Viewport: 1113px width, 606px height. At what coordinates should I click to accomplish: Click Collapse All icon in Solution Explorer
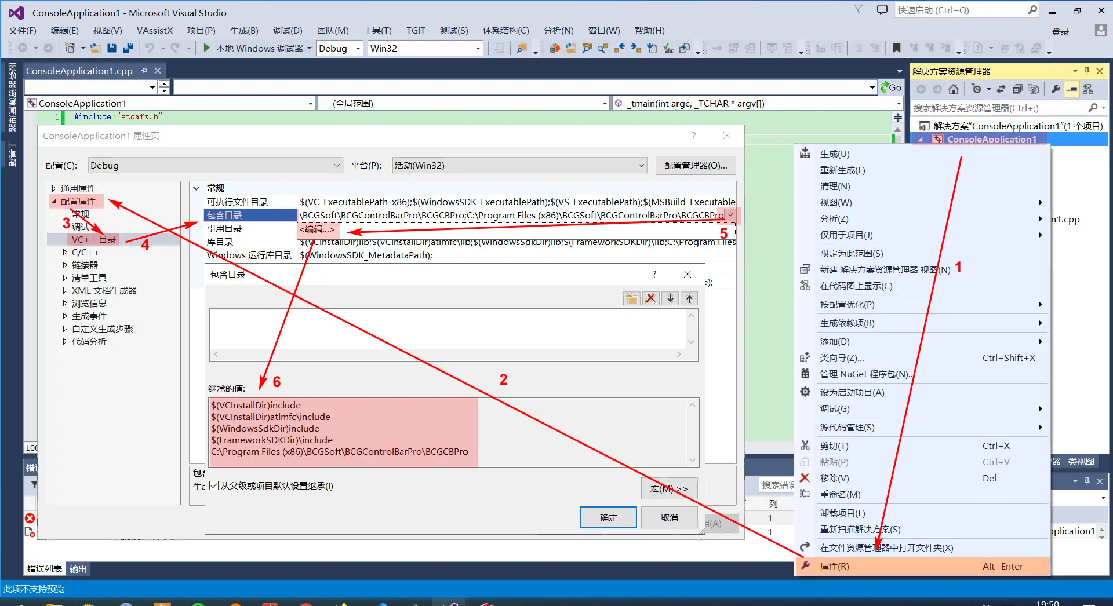coord(1017,89)
